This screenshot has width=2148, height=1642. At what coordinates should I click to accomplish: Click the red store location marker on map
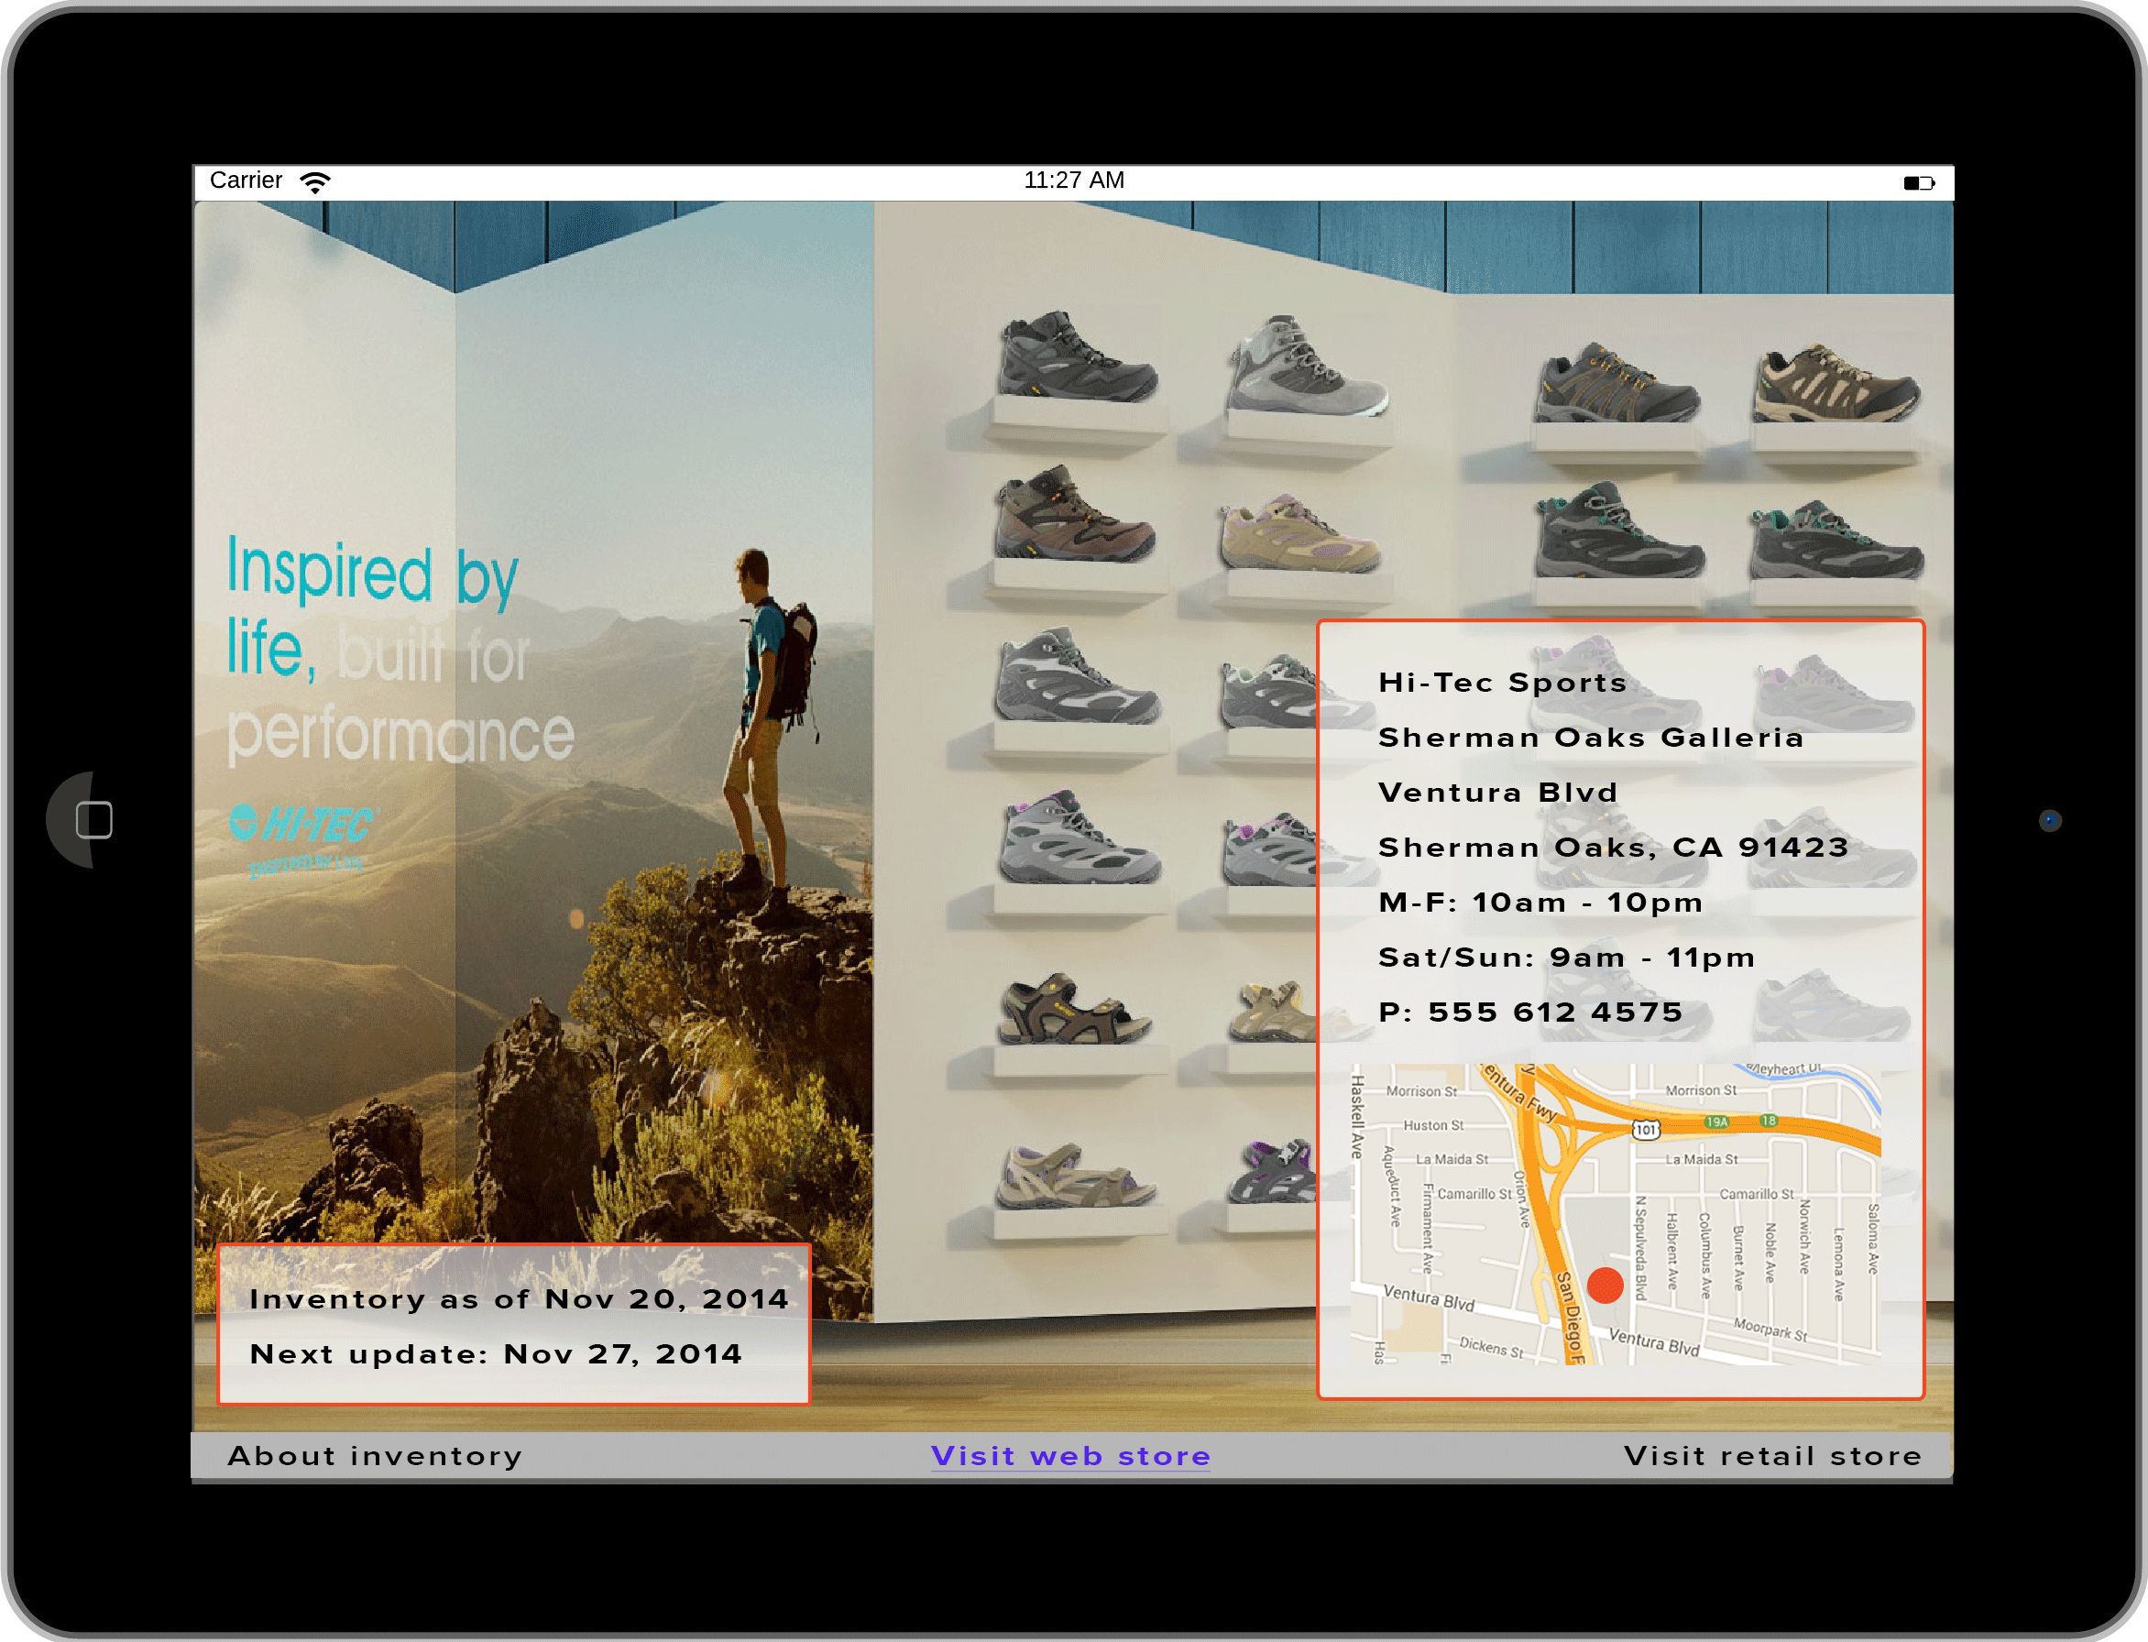pyautogui.click(x=1605, y=1286)
